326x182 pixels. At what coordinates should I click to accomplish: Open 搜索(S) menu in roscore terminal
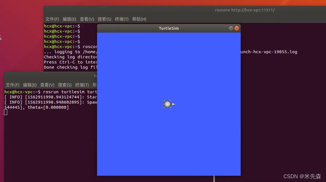[x=104, y=19]
